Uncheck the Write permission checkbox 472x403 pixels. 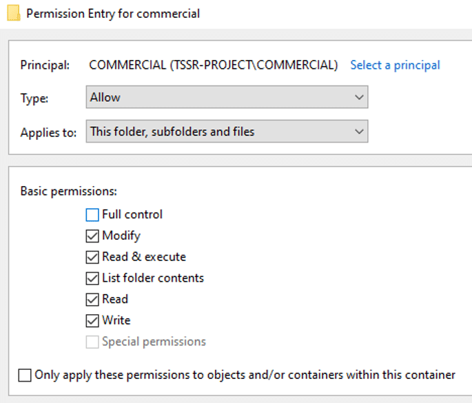tap(92, 321)
